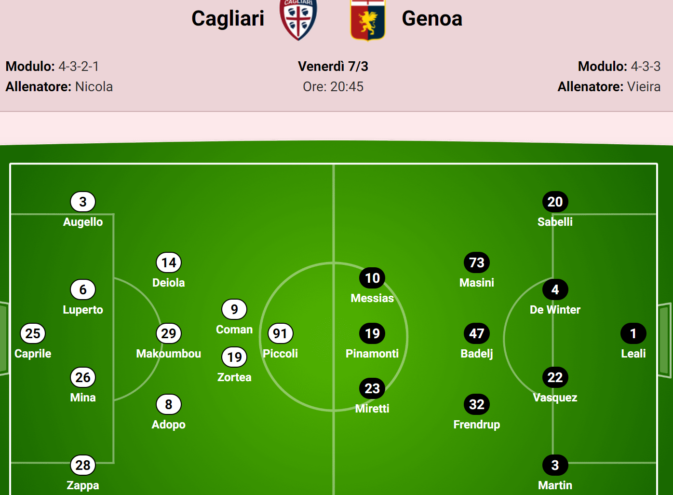
Task: Click the Genoa club crest
Action: click(368, 20)
